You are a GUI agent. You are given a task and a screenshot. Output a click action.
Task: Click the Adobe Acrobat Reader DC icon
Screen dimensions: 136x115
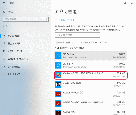click(x=58, y=104)
